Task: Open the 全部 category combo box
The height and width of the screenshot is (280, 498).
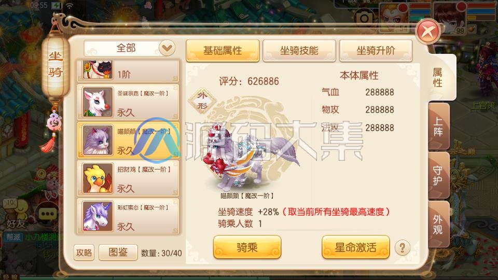Action: [x=130, y=48]
